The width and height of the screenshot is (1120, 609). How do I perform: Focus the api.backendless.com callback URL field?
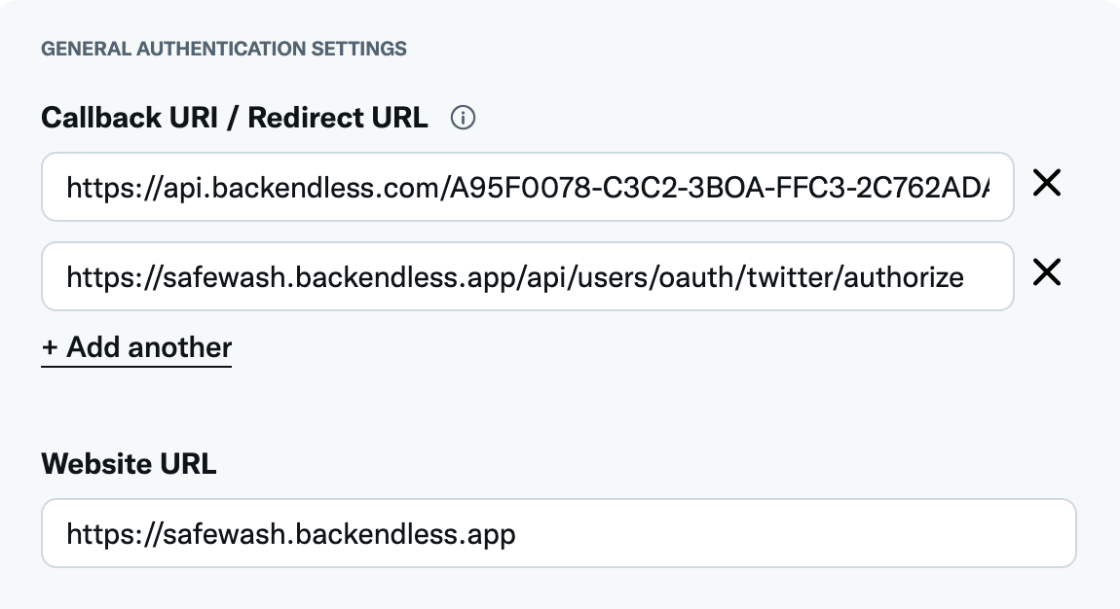click(527, 187)
